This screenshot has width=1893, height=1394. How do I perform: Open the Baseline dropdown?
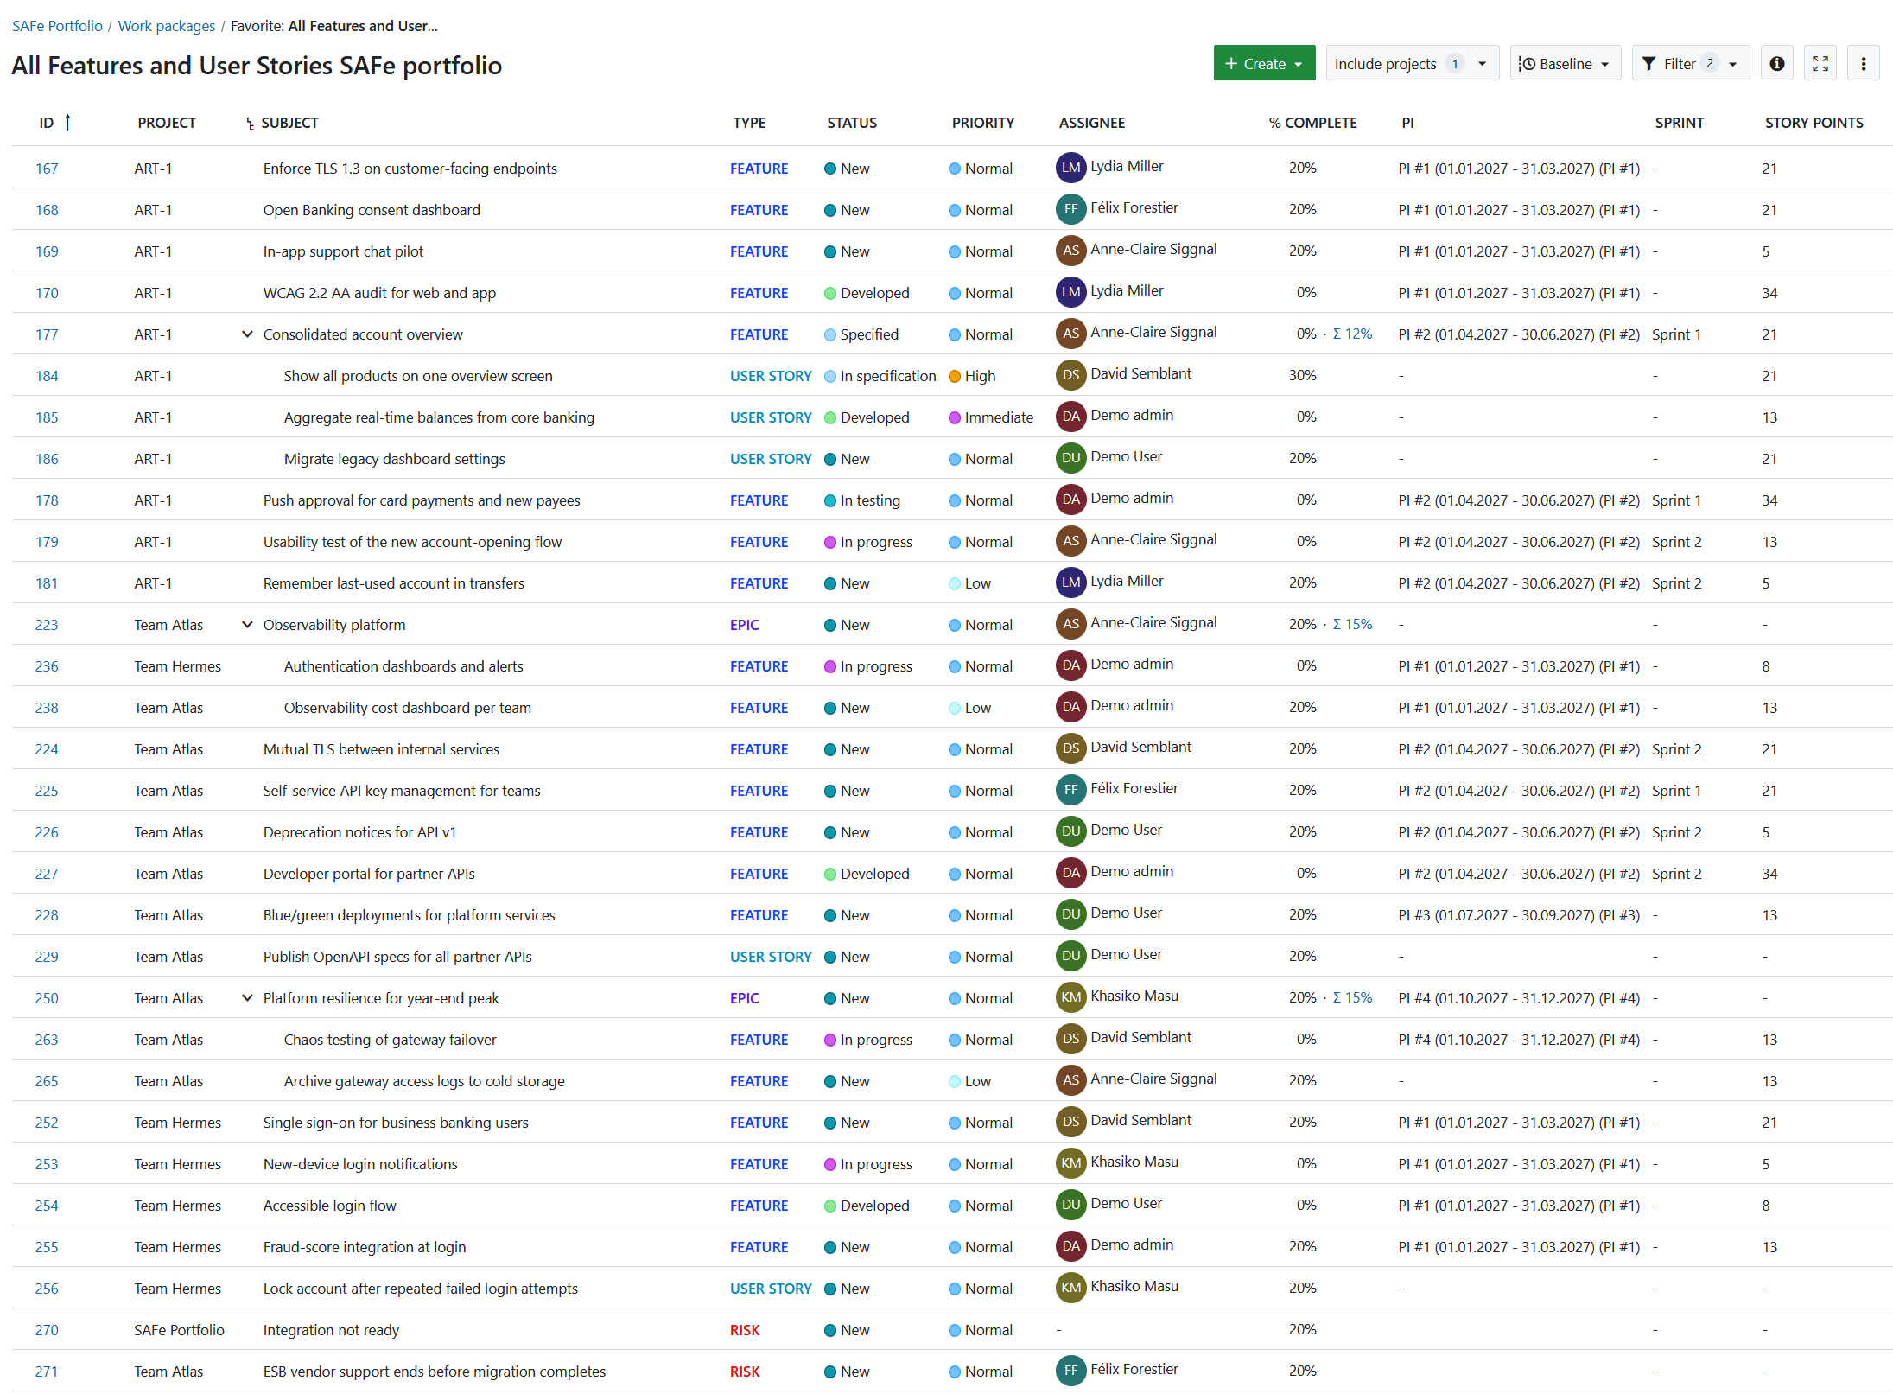1565,63
